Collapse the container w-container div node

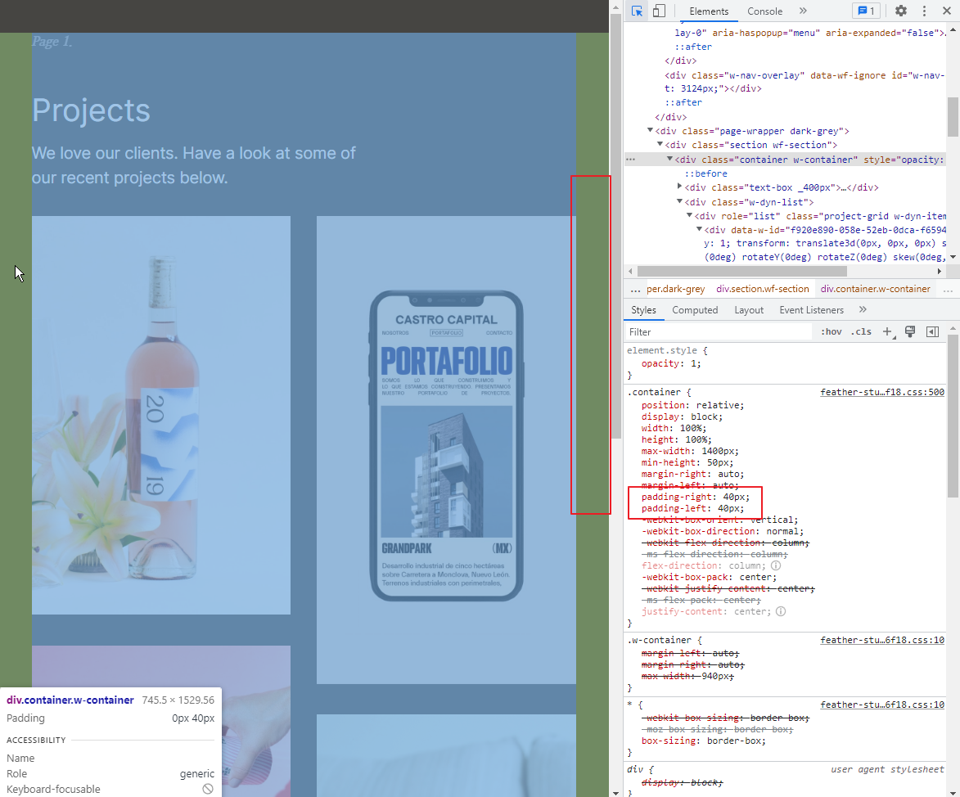coord(669,160)
